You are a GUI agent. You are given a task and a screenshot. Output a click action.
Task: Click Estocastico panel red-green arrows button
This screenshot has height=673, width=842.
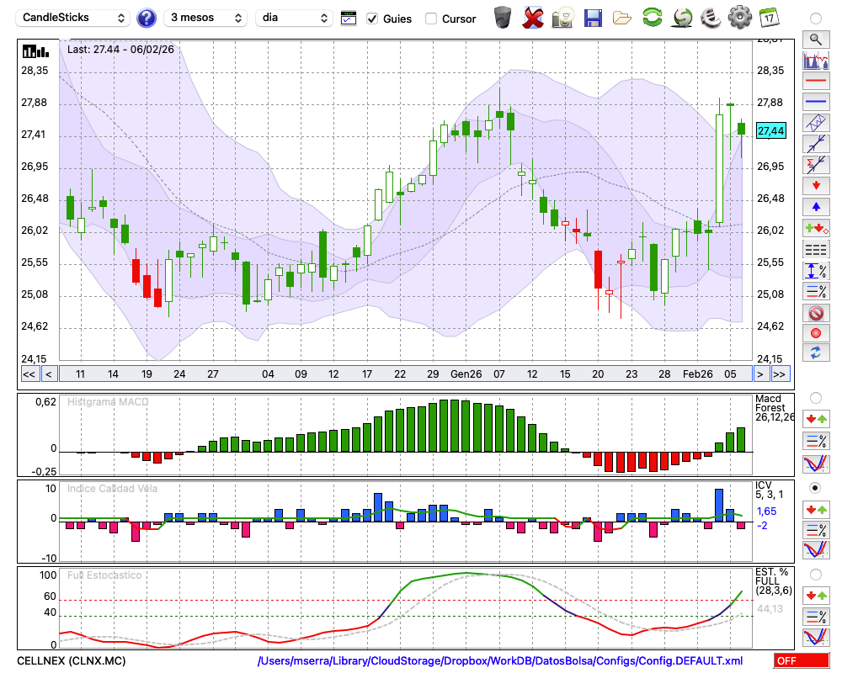(816, 595)
